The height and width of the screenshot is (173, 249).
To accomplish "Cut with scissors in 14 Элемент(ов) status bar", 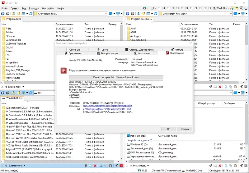I will coord(226,166).
